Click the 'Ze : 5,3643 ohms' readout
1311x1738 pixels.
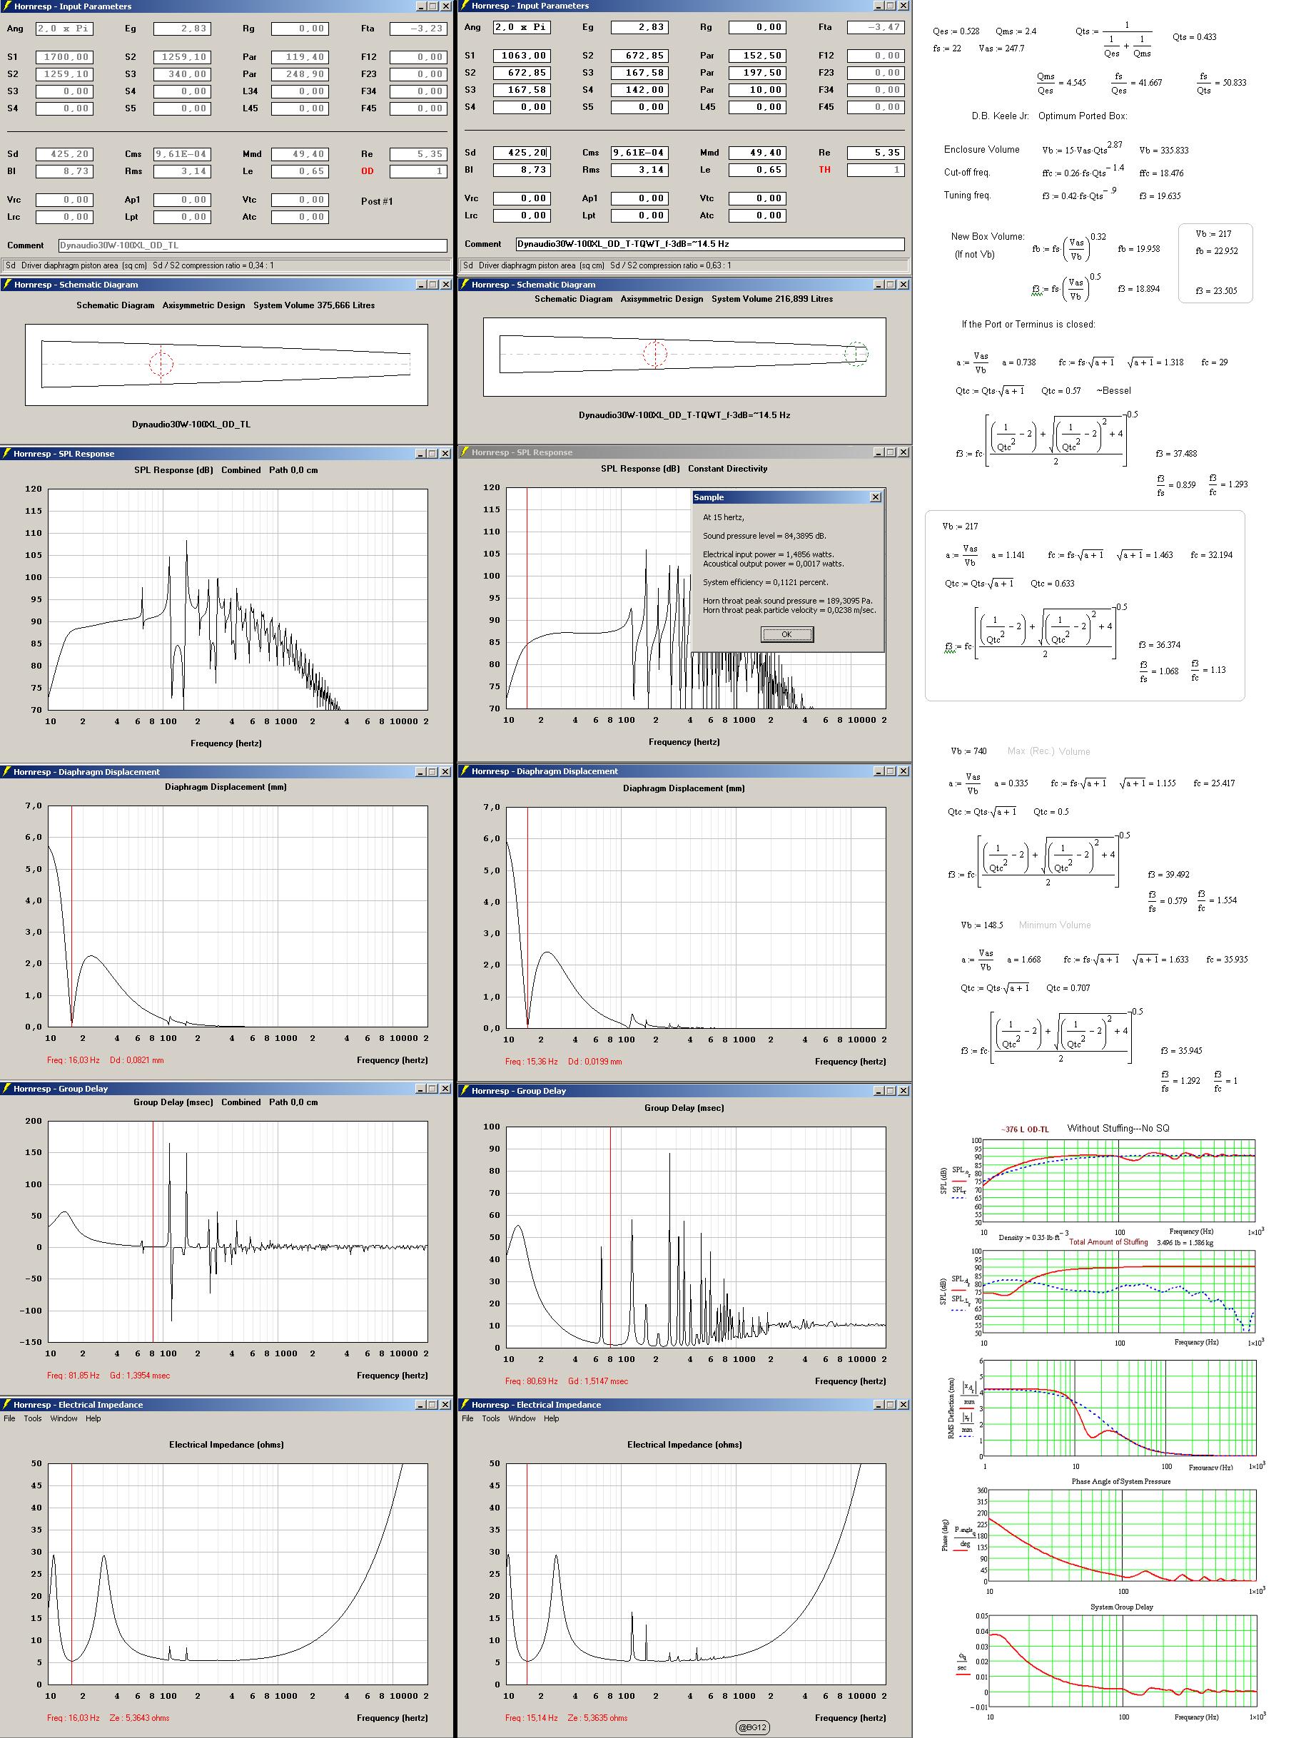[x=139, y=1717]
